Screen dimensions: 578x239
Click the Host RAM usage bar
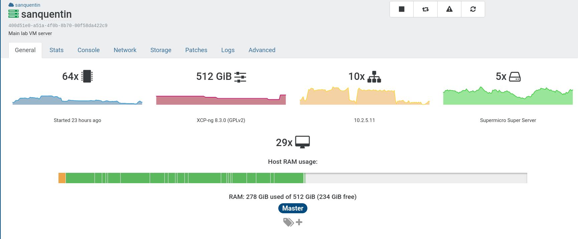pyautogui.click(x=293, y=178)
